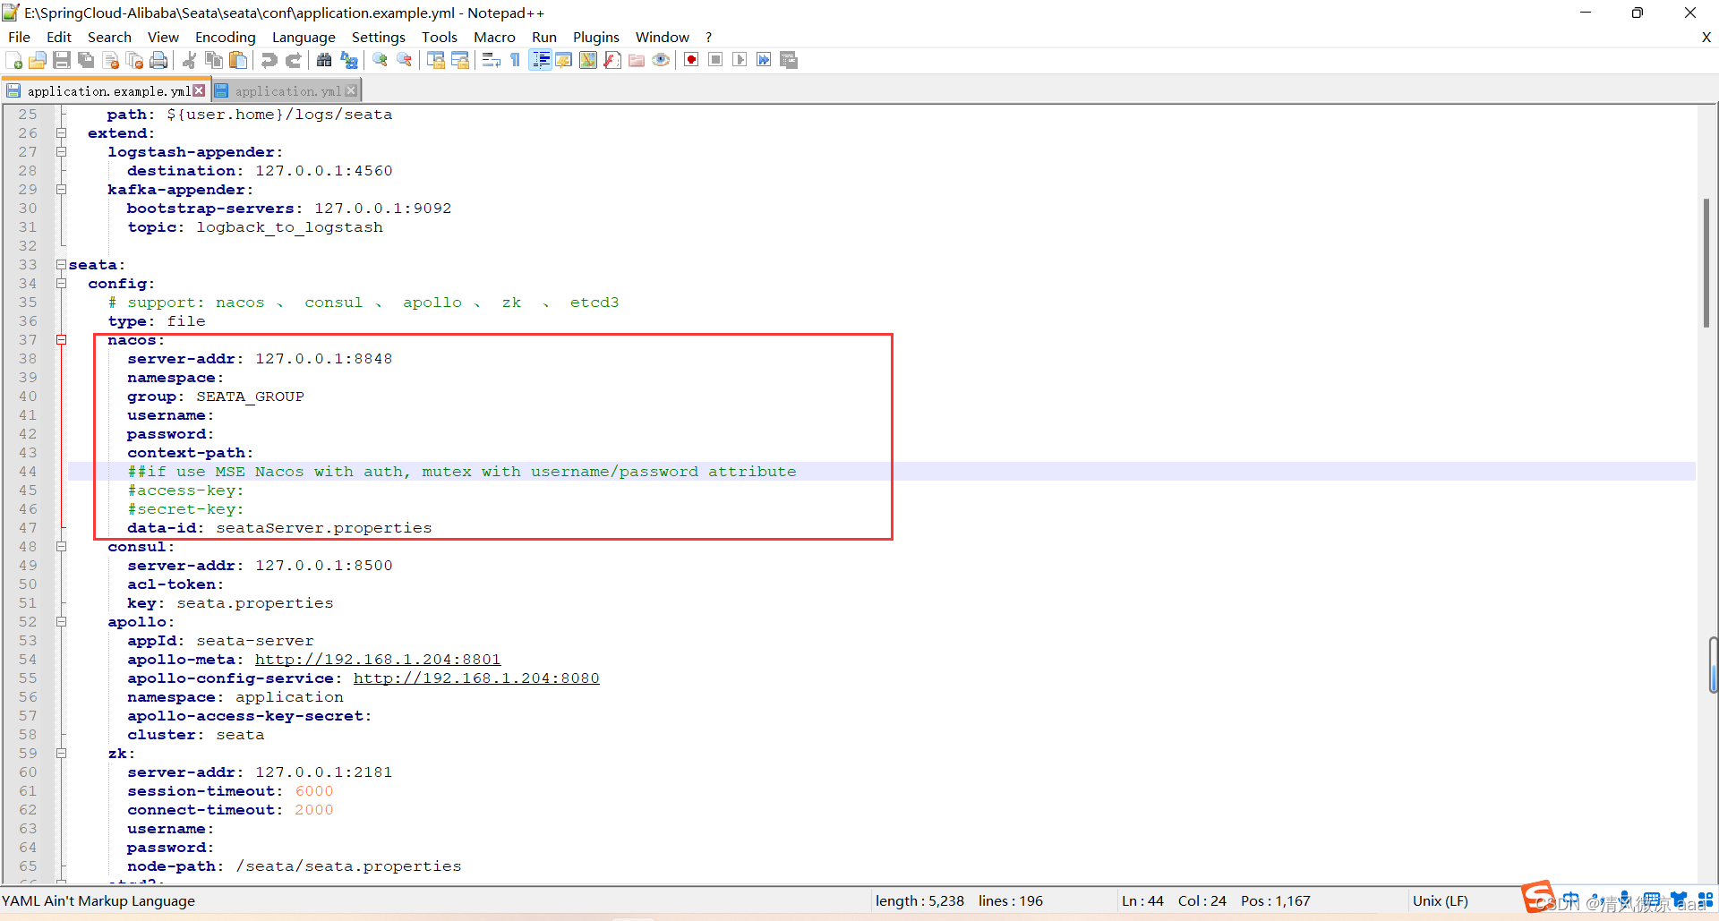Switch to the application.yml tab

[x=288, y=91]
